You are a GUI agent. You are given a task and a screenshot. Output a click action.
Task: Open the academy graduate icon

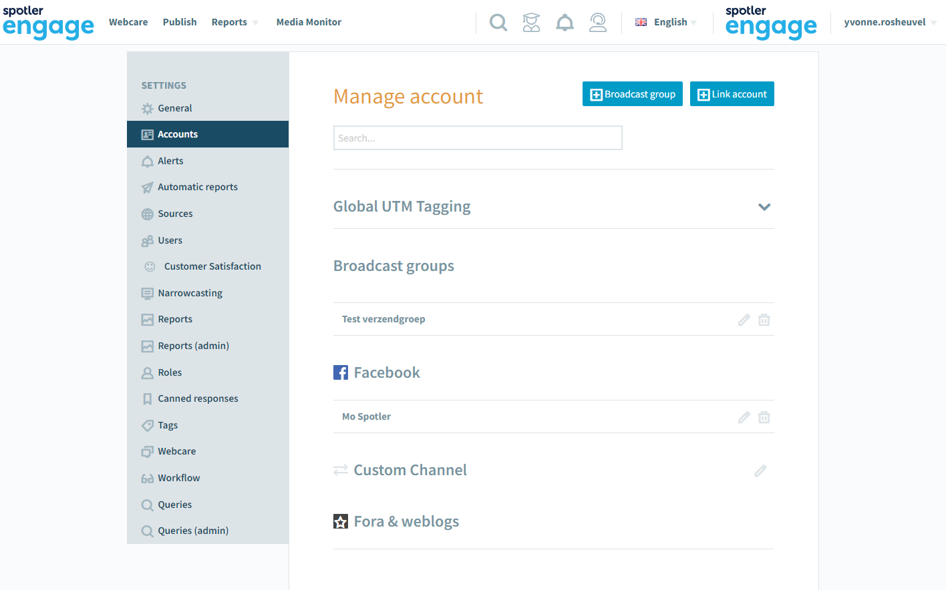coord(531,23)
